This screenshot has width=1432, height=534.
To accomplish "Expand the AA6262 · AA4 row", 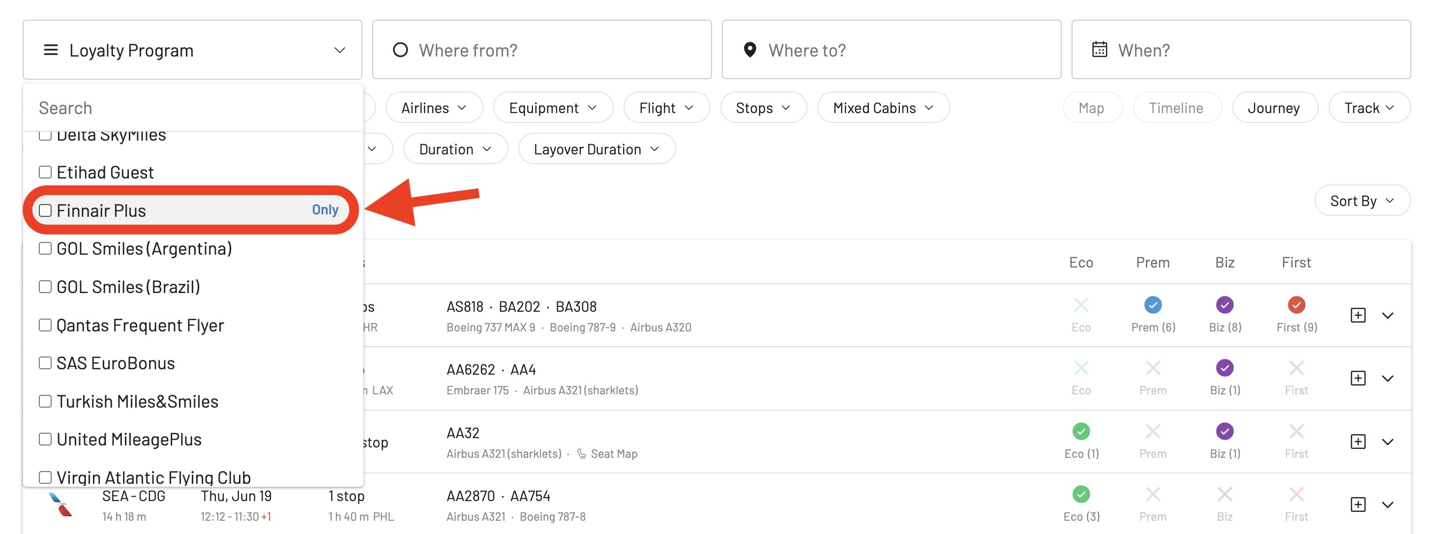I will (1387, 379).
